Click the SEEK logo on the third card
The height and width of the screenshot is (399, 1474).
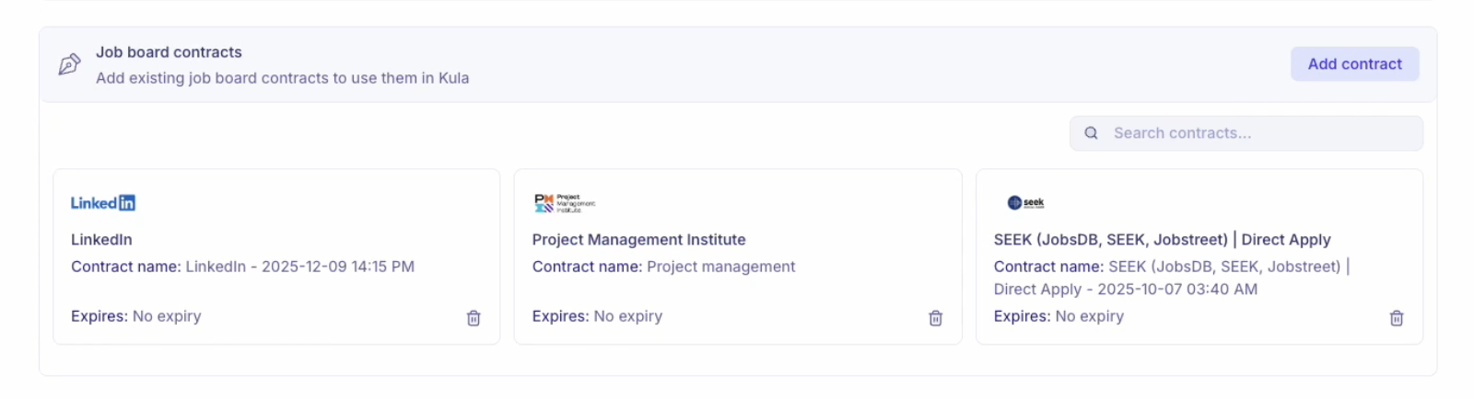pyautogui.click(x=1025, y=203)
